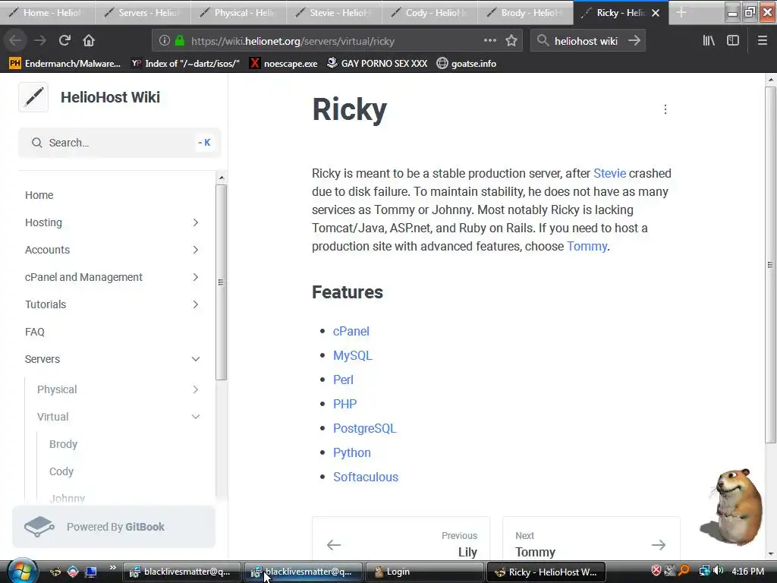Open the Perl feature link

coord(343,380)
